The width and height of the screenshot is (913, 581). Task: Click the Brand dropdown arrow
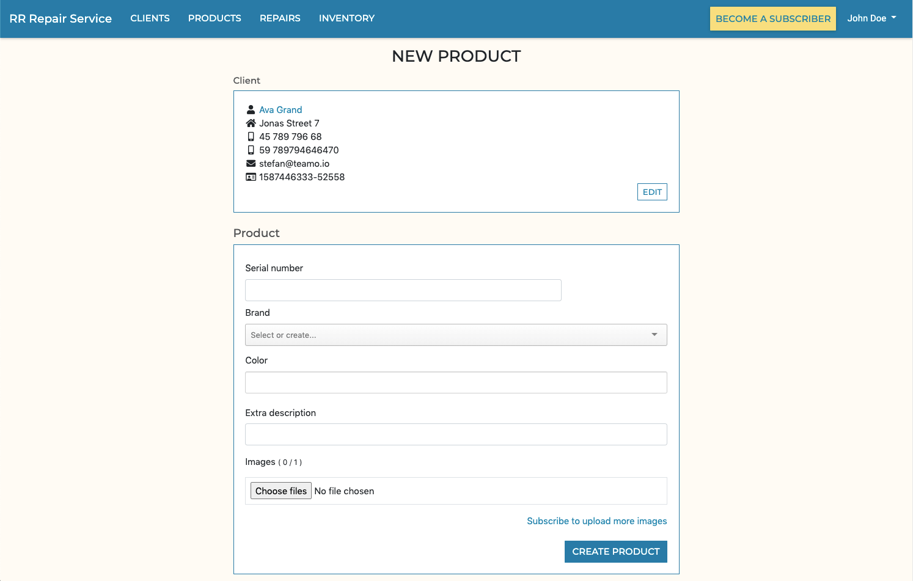(654, 335)
